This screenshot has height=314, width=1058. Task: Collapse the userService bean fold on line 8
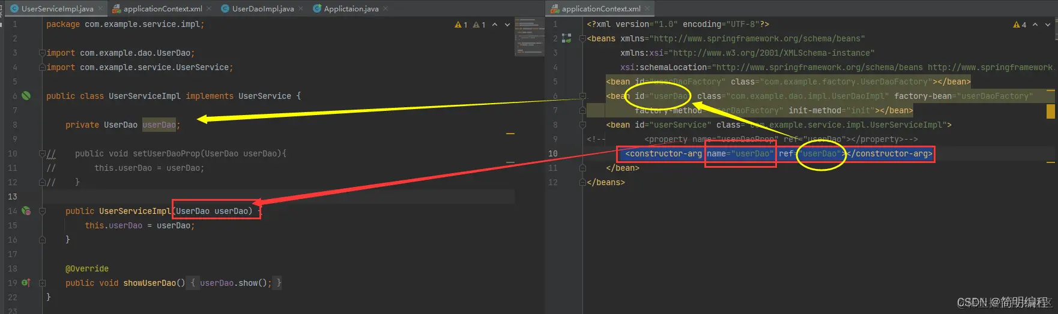click(x=582, y=125)
